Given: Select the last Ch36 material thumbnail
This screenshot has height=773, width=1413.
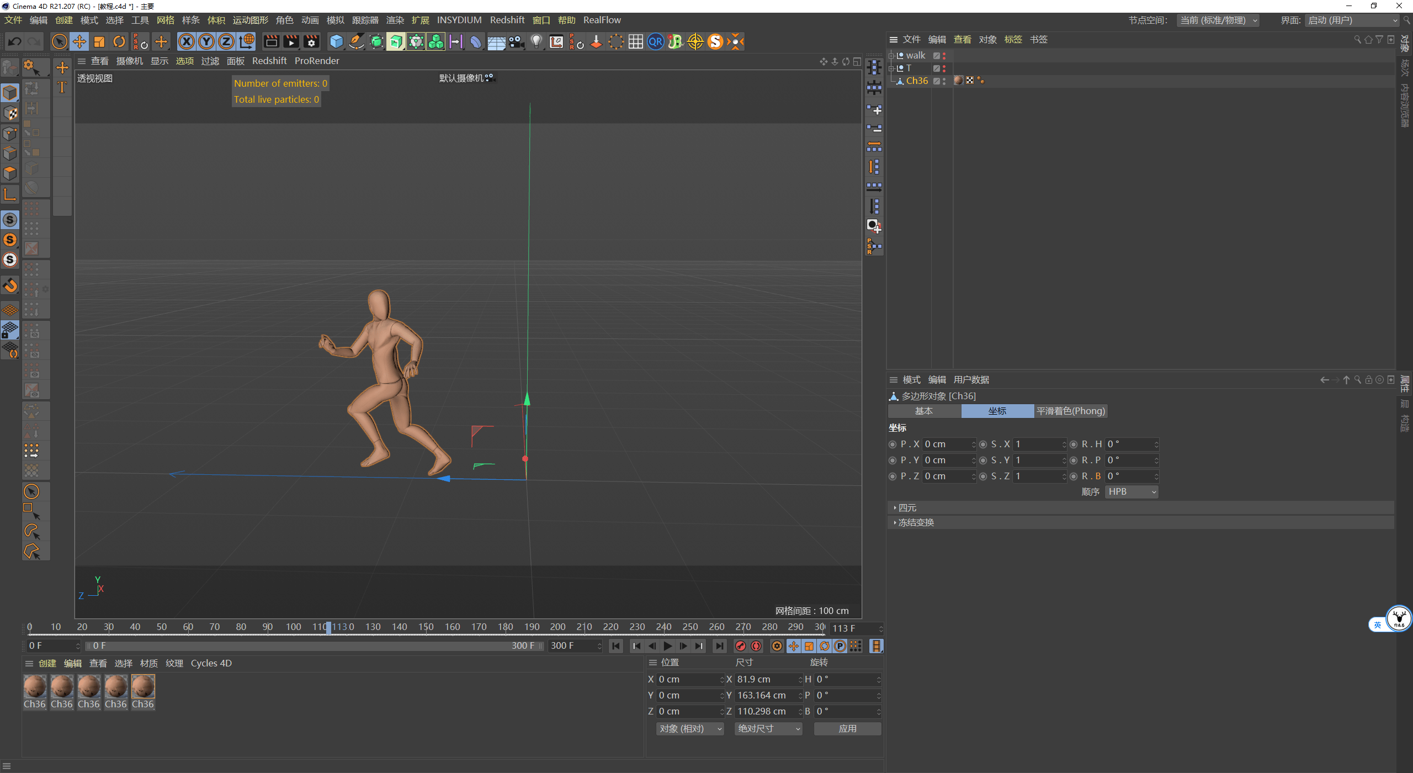Looking at the screenshot, I should click(x=143, y=687).
